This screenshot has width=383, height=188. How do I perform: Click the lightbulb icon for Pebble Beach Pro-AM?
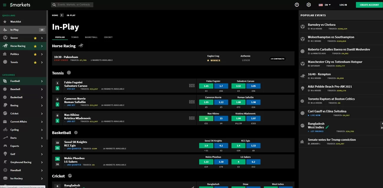pos(302,88)
